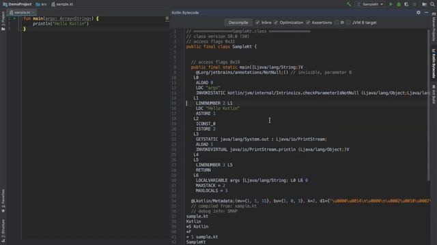437x245 pixels.
Task: Open Kotlin Bytecode panel gear settings
Action: (x=419, y=12)
